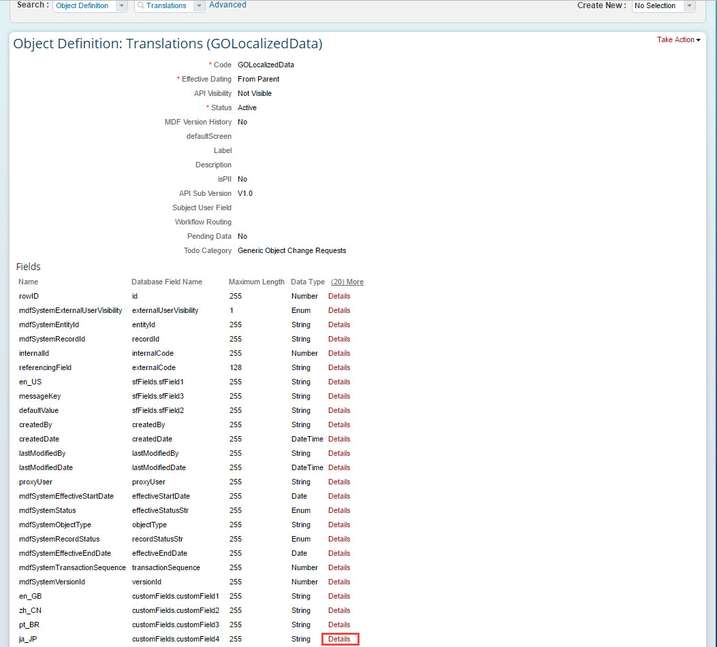
Task: Open Details for the defaultValue field
Action: pyautogui.click(x=339, y=410)
